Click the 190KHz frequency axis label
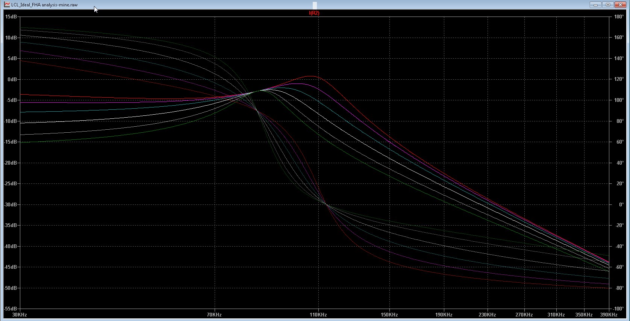Image resolution: width=630 pixels, height=321 pixels. point(444,315)
